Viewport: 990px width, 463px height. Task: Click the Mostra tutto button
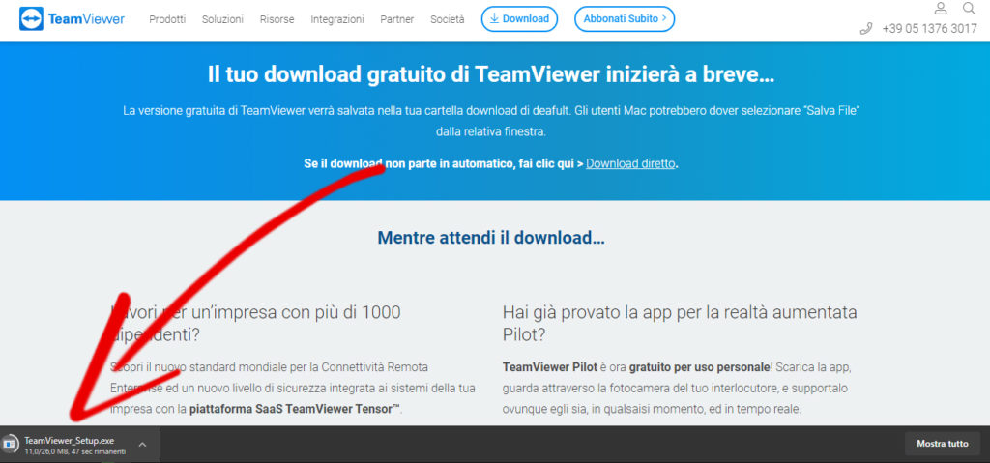click(x=942, y=444)
